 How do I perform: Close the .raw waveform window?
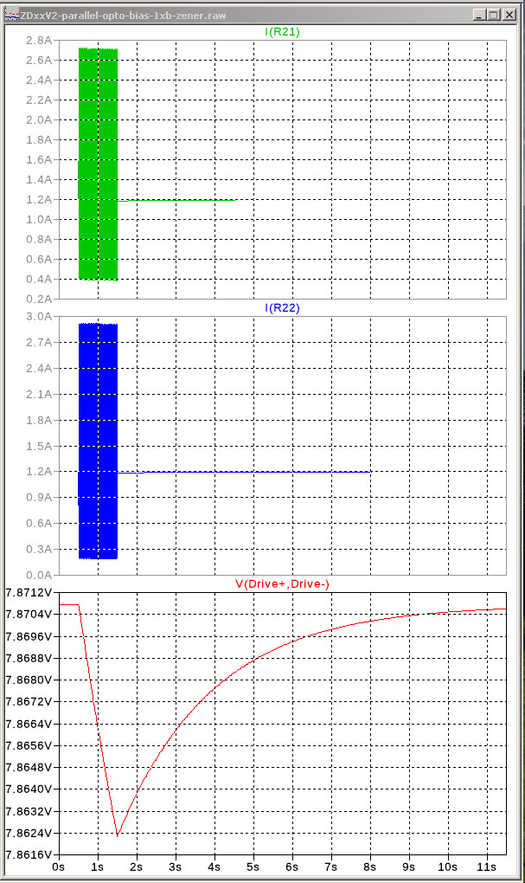(x=509, y=16)
